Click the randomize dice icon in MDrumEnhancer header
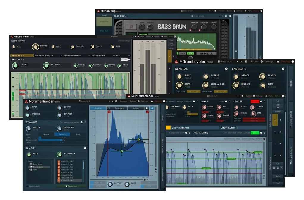 (x=116, y=101)
